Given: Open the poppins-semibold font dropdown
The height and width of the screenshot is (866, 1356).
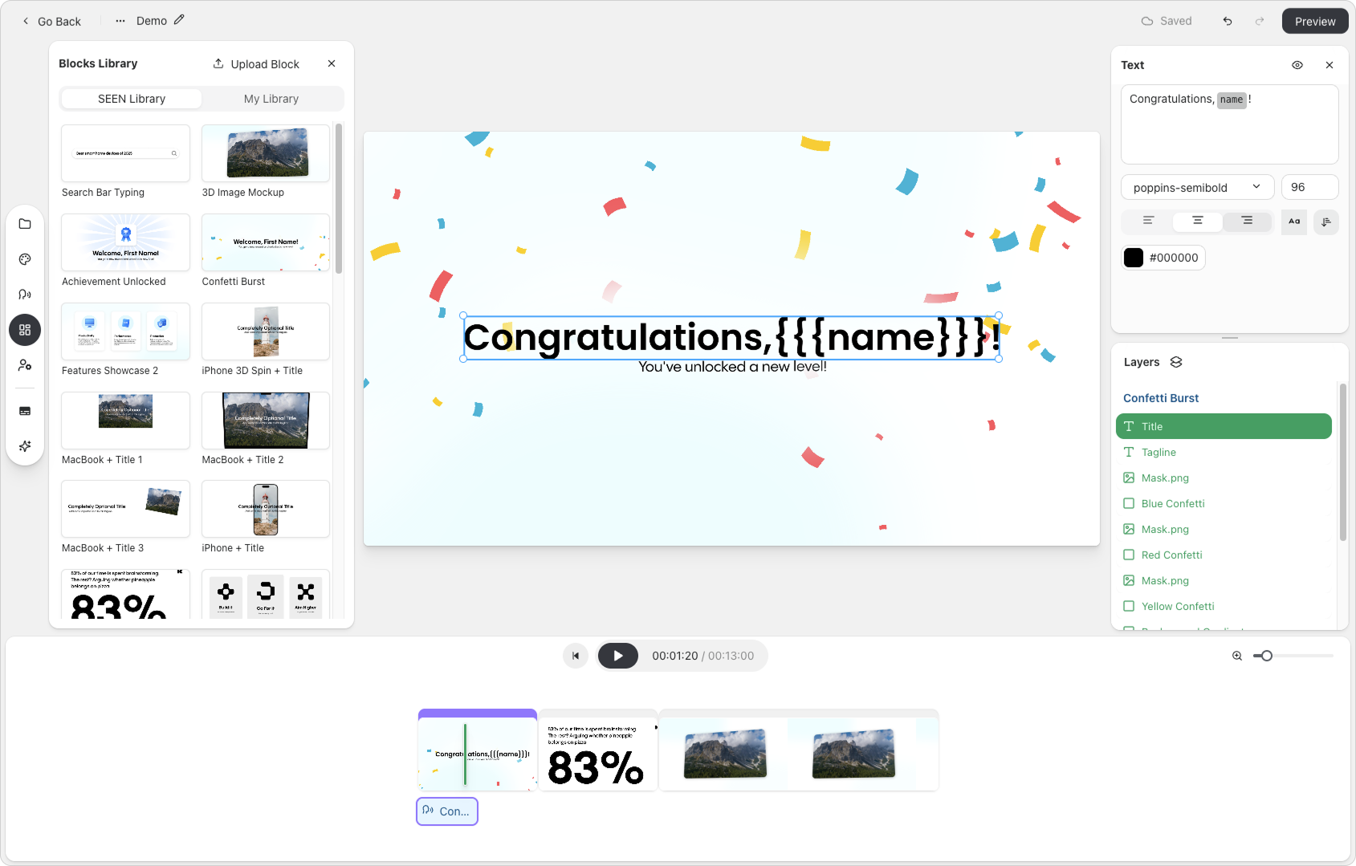Looking at the screenshot, I should tap(1197, 187).
